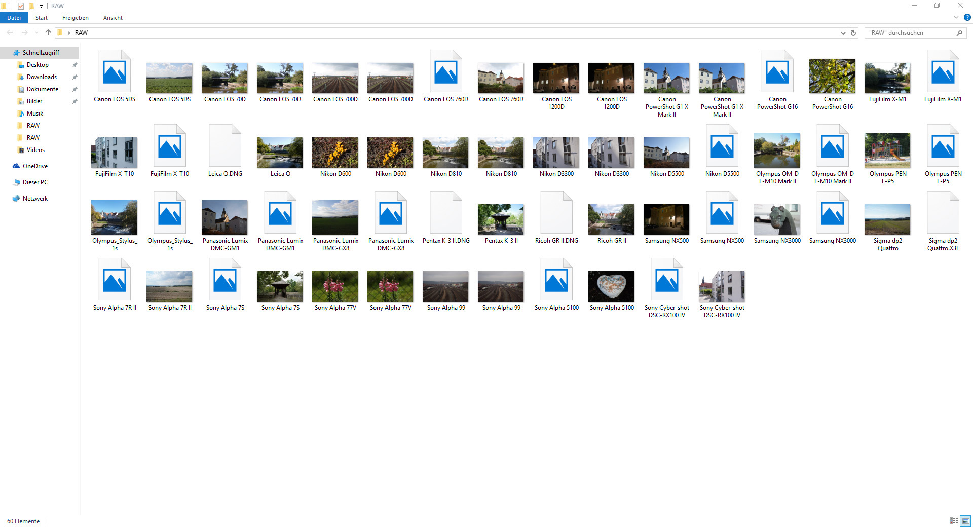Select Dieser PC icon in sidebar
Image resolution: width=973 pixels, height=527 pixels.
[16, 182]
